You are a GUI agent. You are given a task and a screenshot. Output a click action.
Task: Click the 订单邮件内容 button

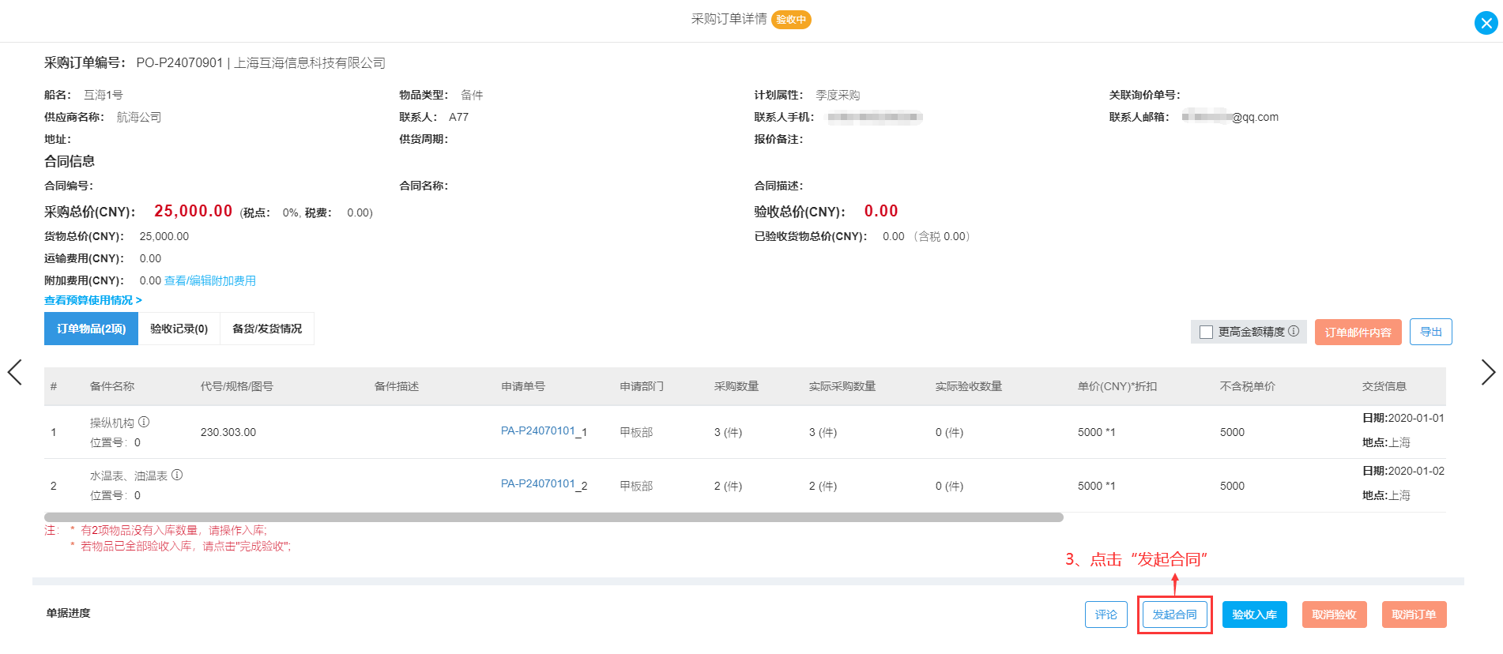click(1358, 333)
